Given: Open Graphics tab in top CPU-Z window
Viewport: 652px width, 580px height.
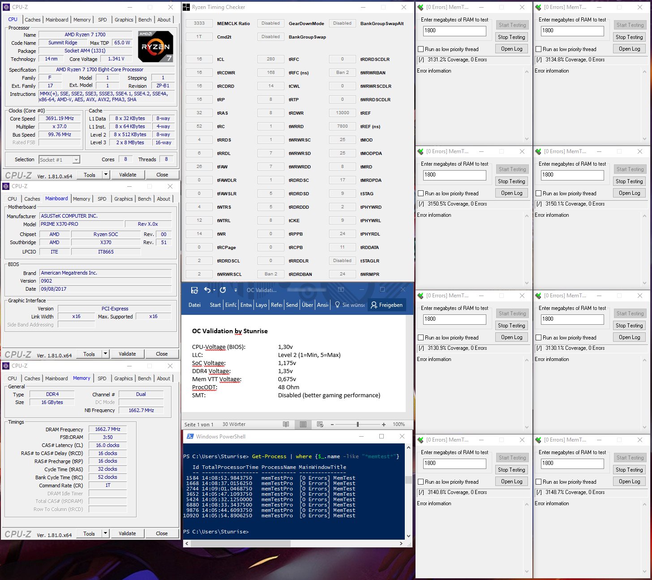Looking at the screenshot, I should click(x=124, y=20).
